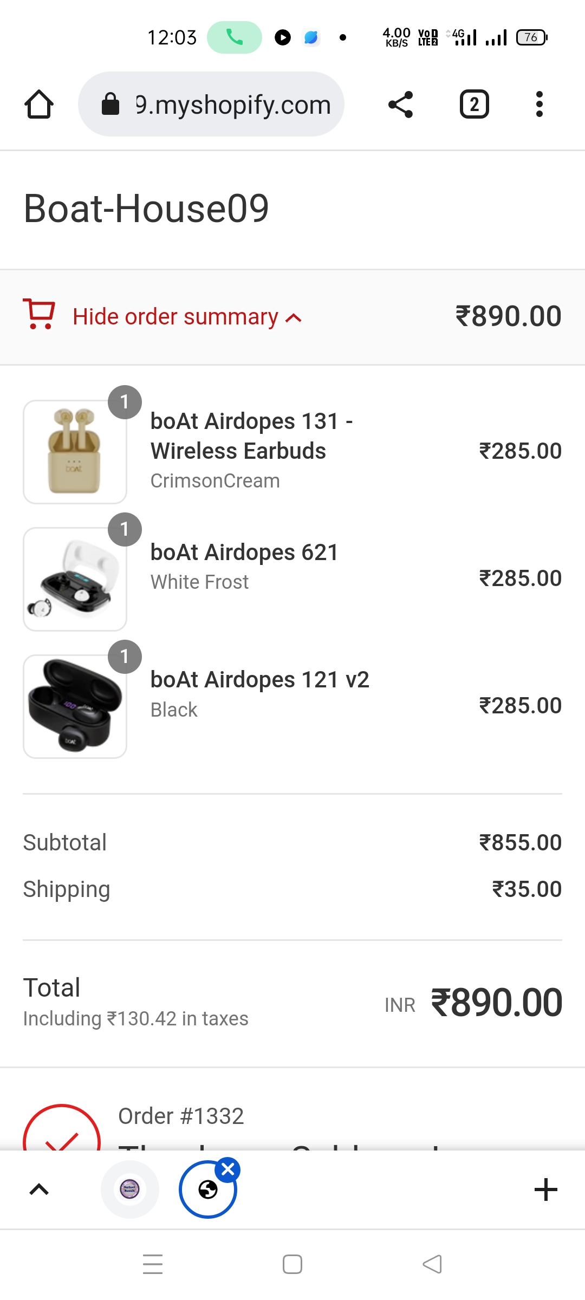Tap the green phone call indicator
Viewport: 585px width, 1300px height.
235,37
